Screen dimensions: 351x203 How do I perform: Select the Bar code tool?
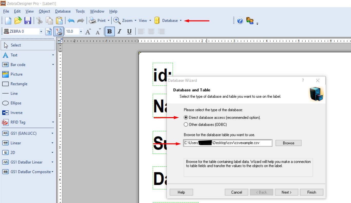[18, 65]
